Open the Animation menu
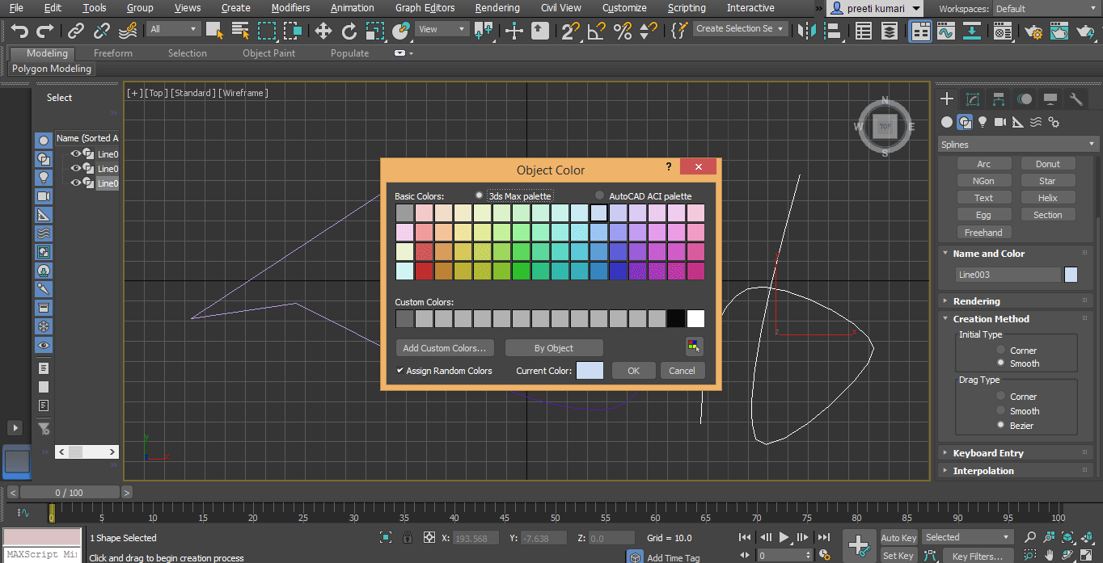This screenshot has width=1103, height=563. tap(352, 8)
